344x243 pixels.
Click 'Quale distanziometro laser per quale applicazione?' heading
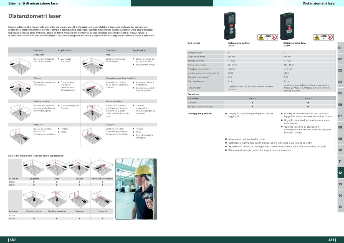click(x=36, y=156)
